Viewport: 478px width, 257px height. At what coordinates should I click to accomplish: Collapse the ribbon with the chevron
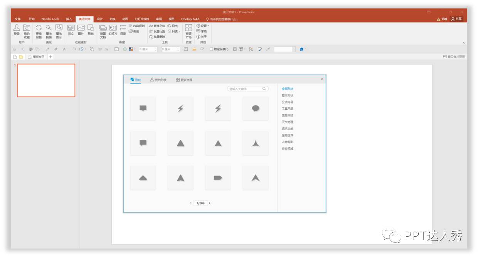(463, 43)
